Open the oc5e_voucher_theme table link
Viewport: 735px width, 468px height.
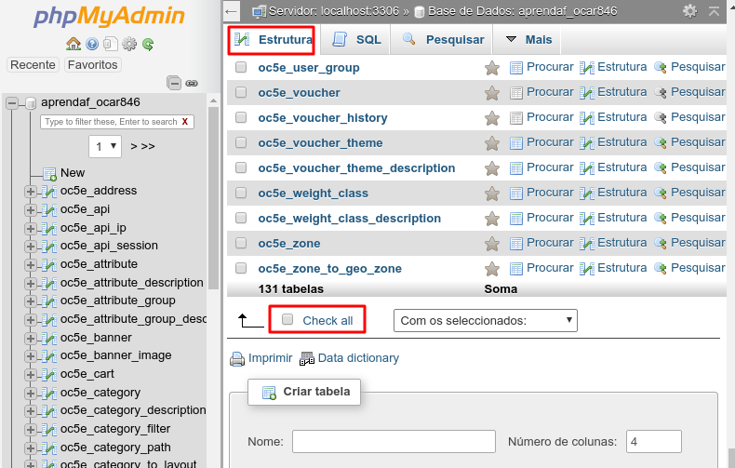click(320, 143)
